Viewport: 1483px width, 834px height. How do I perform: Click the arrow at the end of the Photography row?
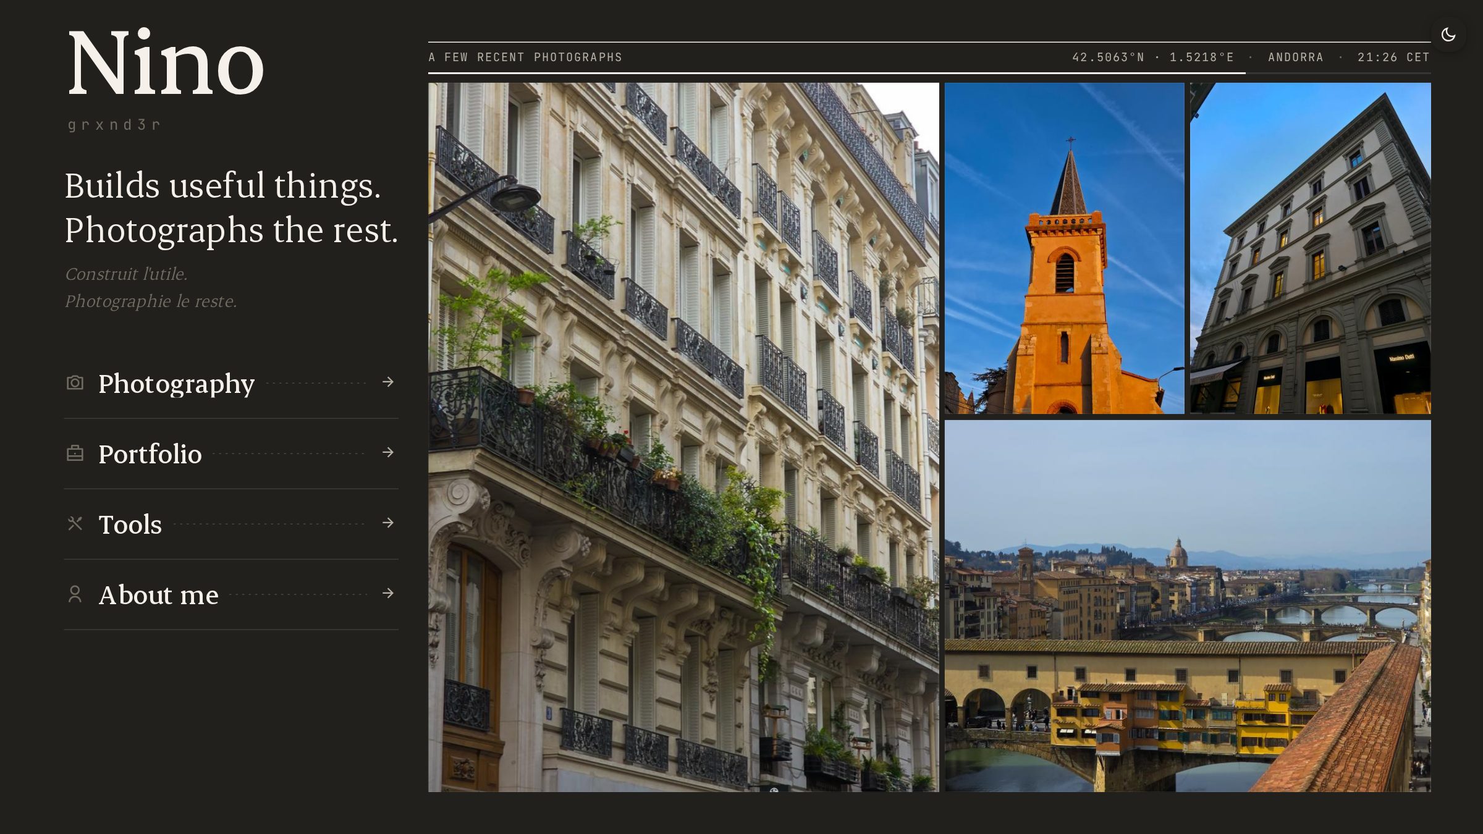click(388, 382)
